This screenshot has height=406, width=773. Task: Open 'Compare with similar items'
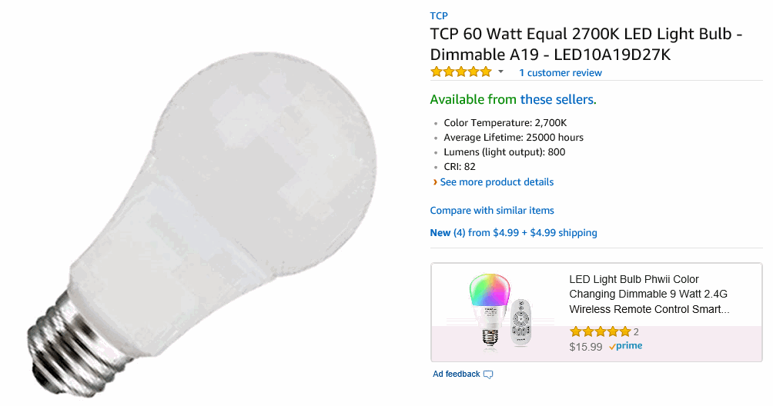(491, 211)
